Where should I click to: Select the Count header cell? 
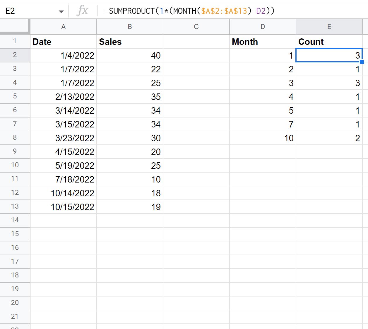[x=329, y=42]
